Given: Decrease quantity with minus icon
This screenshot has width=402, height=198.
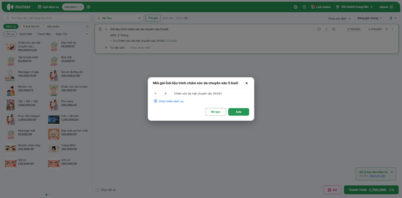Looking at the screenshot, I should coord(319,29).
